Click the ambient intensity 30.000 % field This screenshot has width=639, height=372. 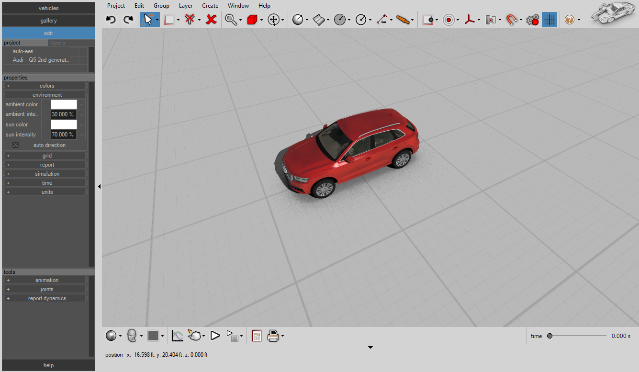[x=64, y=114]
